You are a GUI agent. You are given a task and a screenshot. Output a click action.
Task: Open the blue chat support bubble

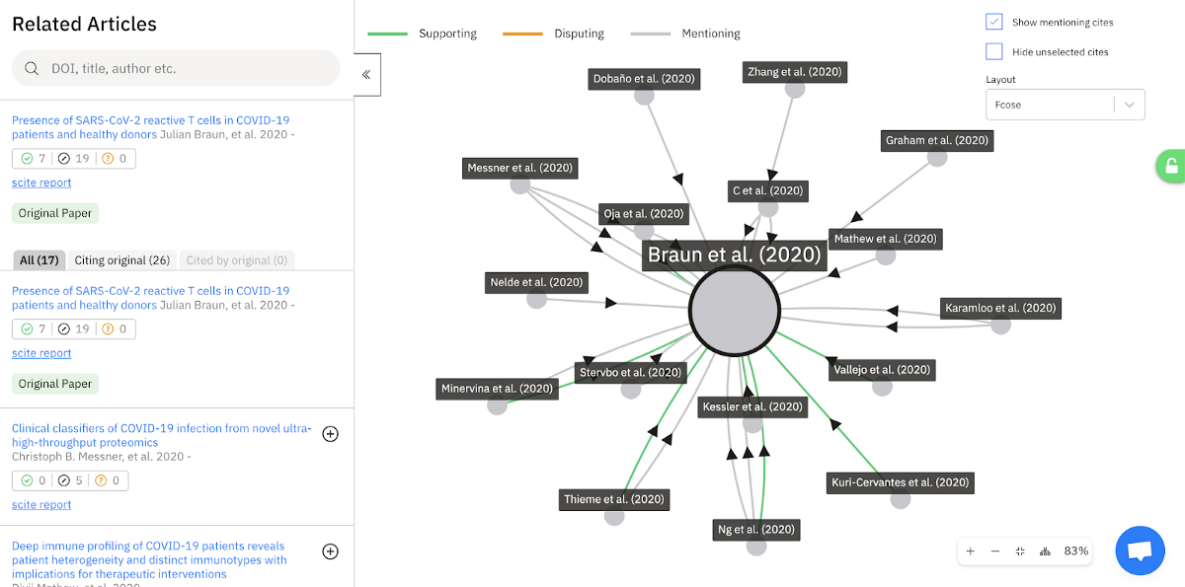1140,551
